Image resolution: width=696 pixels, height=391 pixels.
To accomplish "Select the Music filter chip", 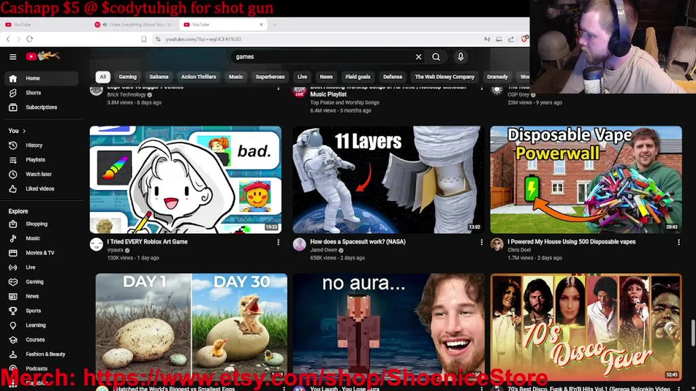I will click(x=236, y=77).
